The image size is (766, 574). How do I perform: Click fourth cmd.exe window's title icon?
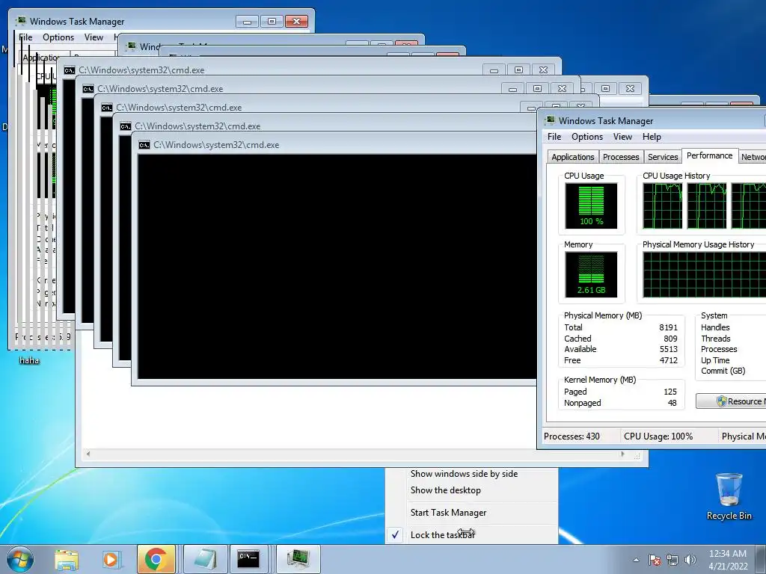tap(126, 126)
